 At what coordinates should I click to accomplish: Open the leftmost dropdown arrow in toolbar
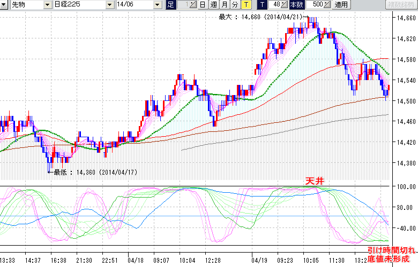click(x=4, y=5)
